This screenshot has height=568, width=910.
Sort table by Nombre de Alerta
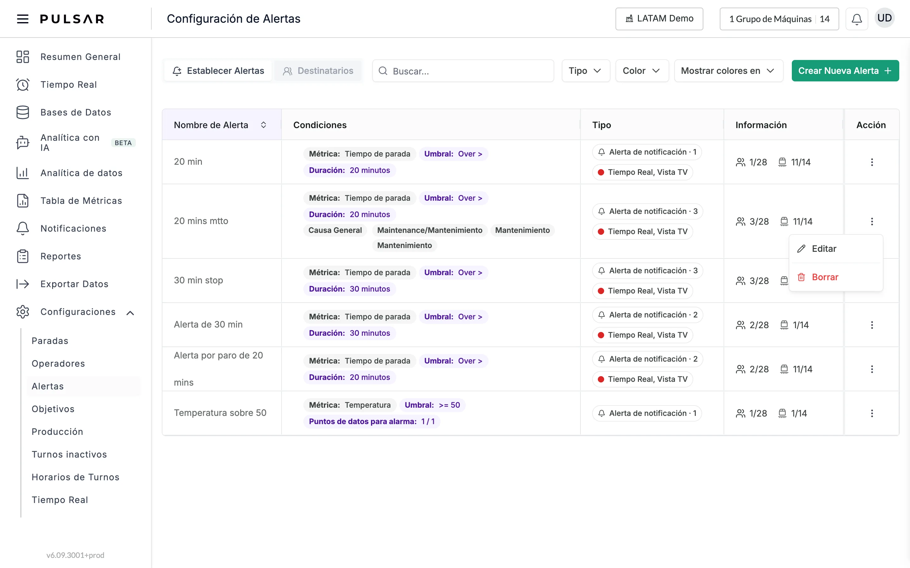pyautogui.click(x=263, y=125)
